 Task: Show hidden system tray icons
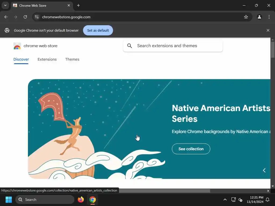[x=225, y=200]
